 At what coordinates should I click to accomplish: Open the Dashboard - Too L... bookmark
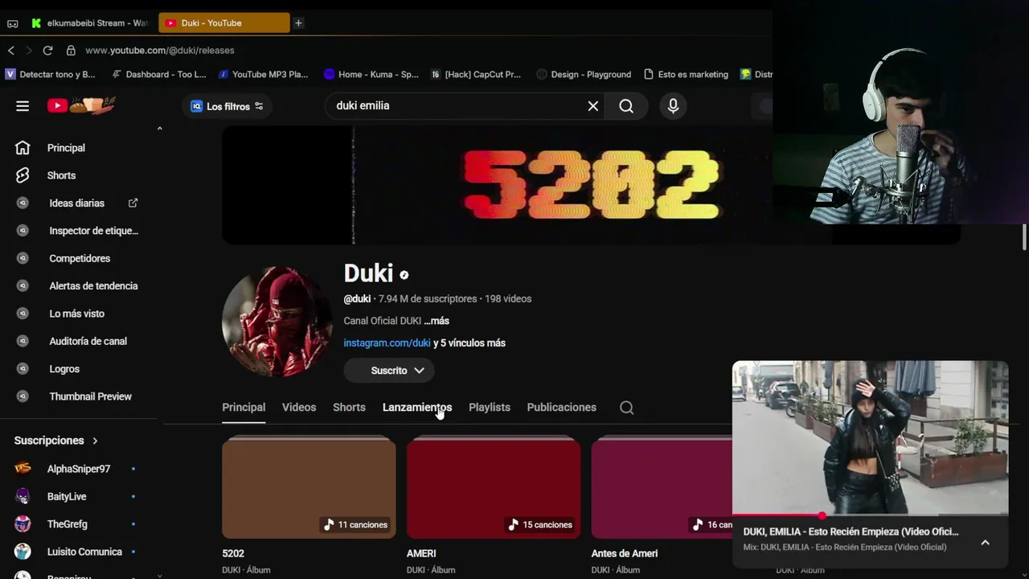click(158, 74)
